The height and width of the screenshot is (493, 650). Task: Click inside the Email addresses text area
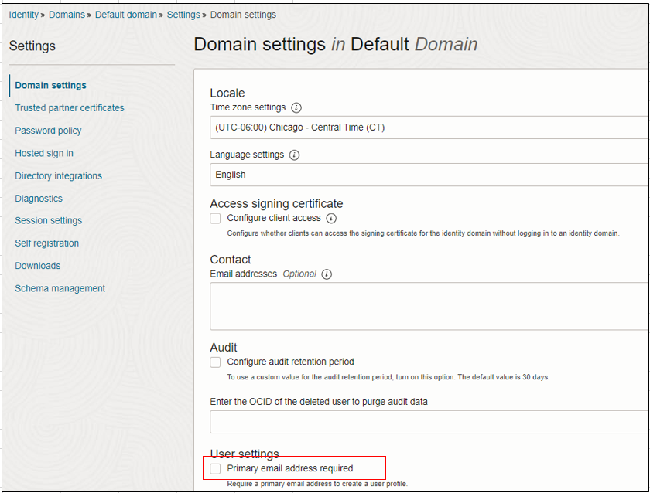[x=429, y=306]
